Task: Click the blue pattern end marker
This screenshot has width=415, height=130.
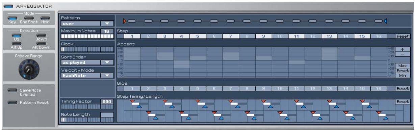Action: pyautogui.click(x=385, y=21)
